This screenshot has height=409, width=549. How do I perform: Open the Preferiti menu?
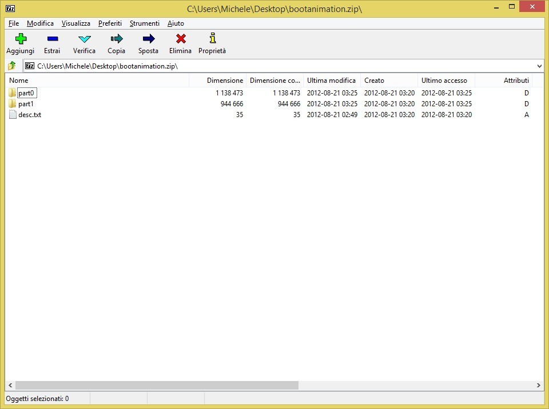click(110, 23)
